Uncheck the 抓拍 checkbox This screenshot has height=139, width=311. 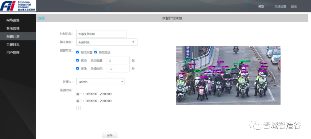78,60
